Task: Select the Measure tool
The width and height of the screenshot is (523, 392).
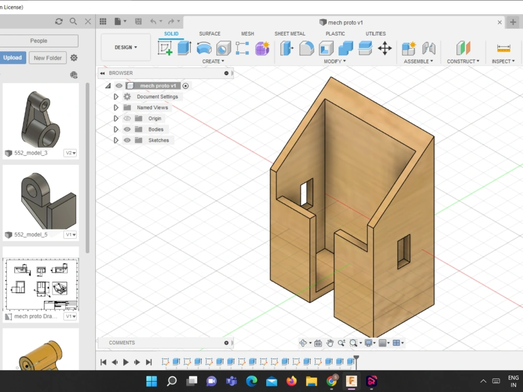Action: tap(503, 48)
